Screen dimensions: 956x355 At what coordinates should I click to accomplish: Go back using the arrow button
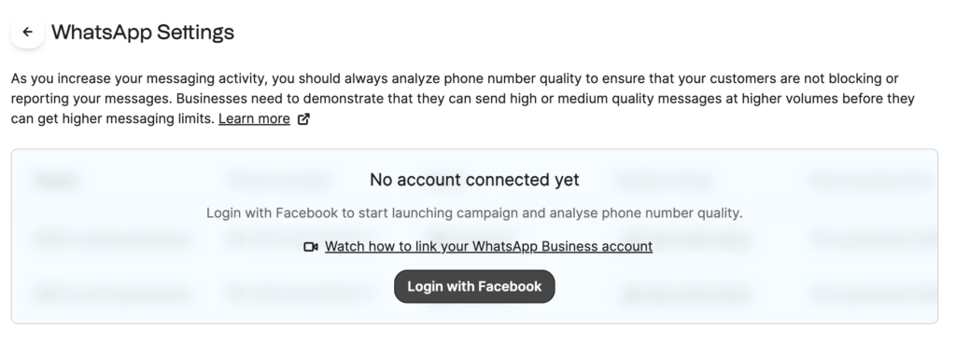tap(27, 32)
